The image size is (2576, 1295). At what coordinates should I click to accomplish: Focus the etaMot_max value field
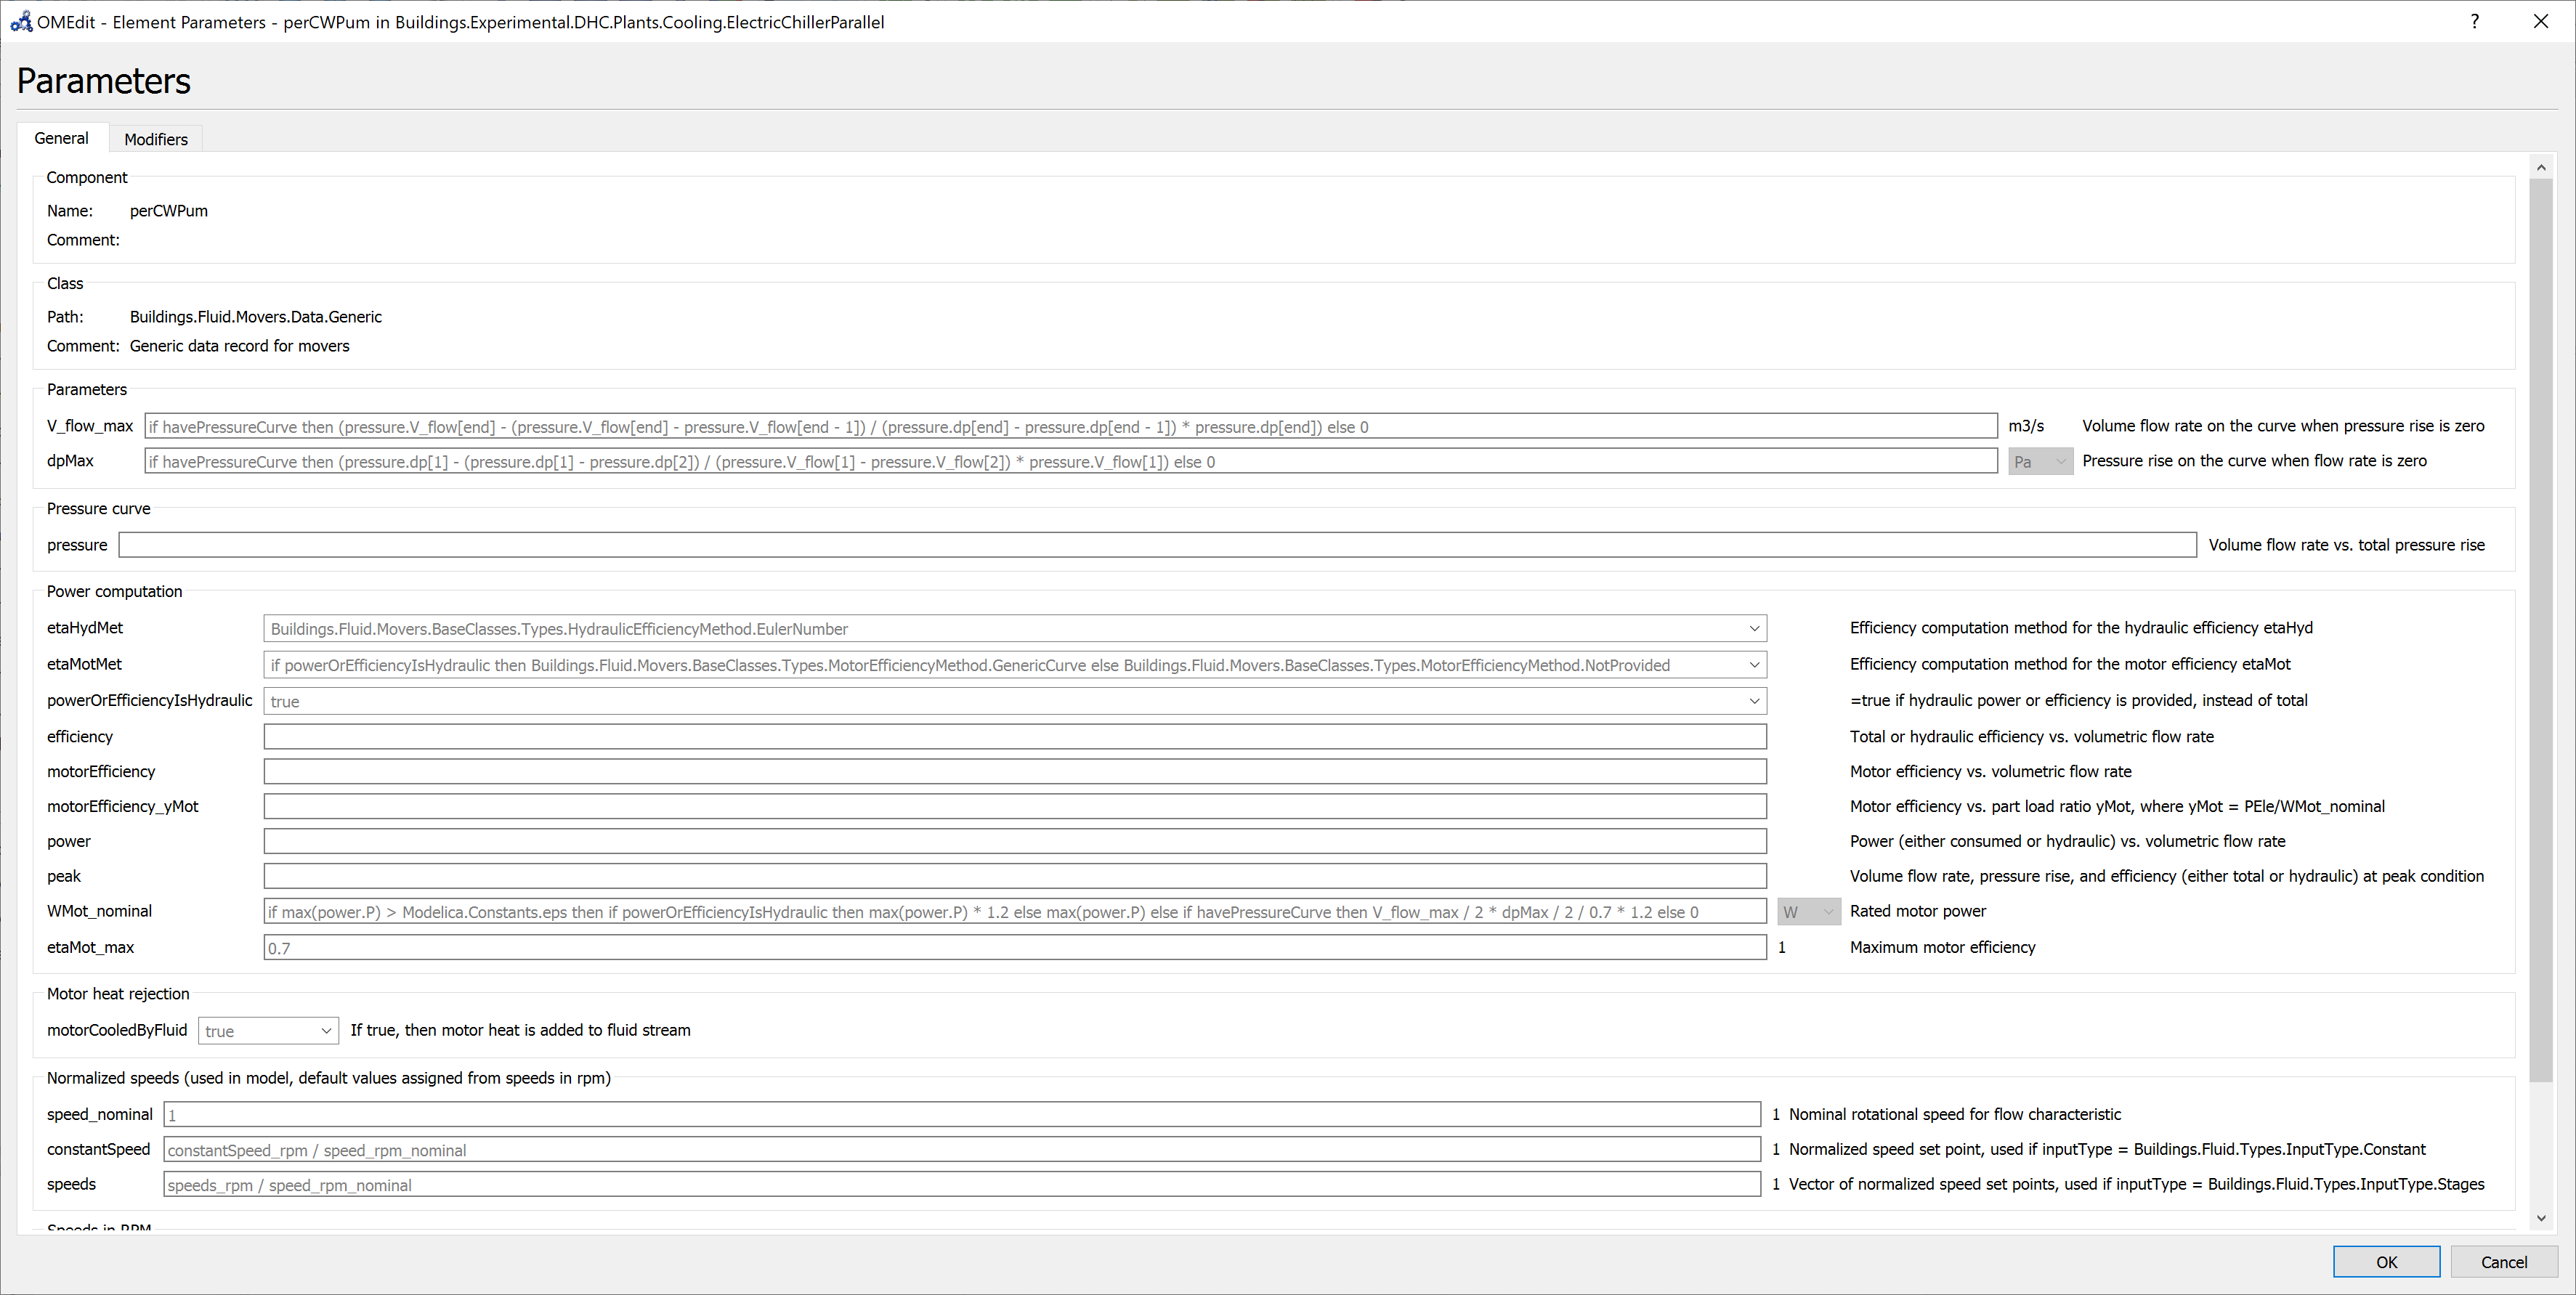click(1014, 948)
